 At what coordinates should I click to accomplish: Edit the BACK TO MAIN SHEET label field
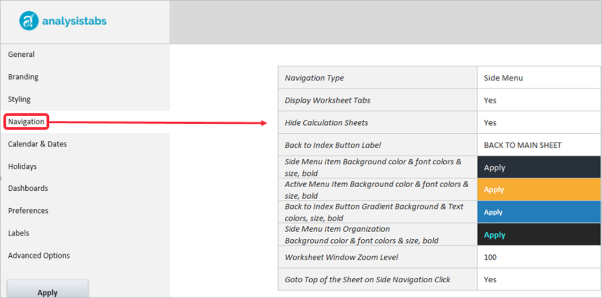539,145
